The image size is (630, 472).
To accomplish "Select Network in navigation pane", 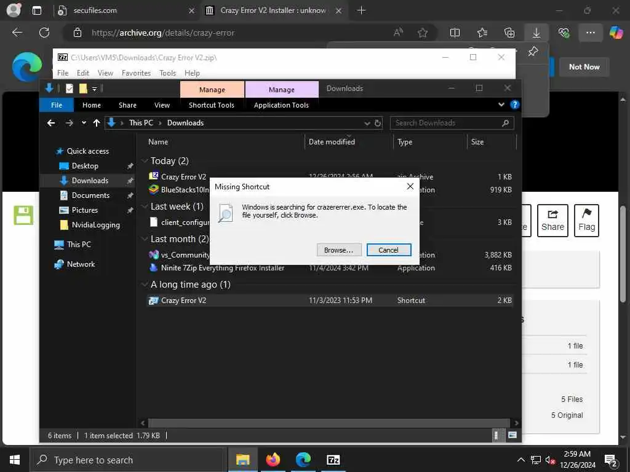I will (81, 264).
